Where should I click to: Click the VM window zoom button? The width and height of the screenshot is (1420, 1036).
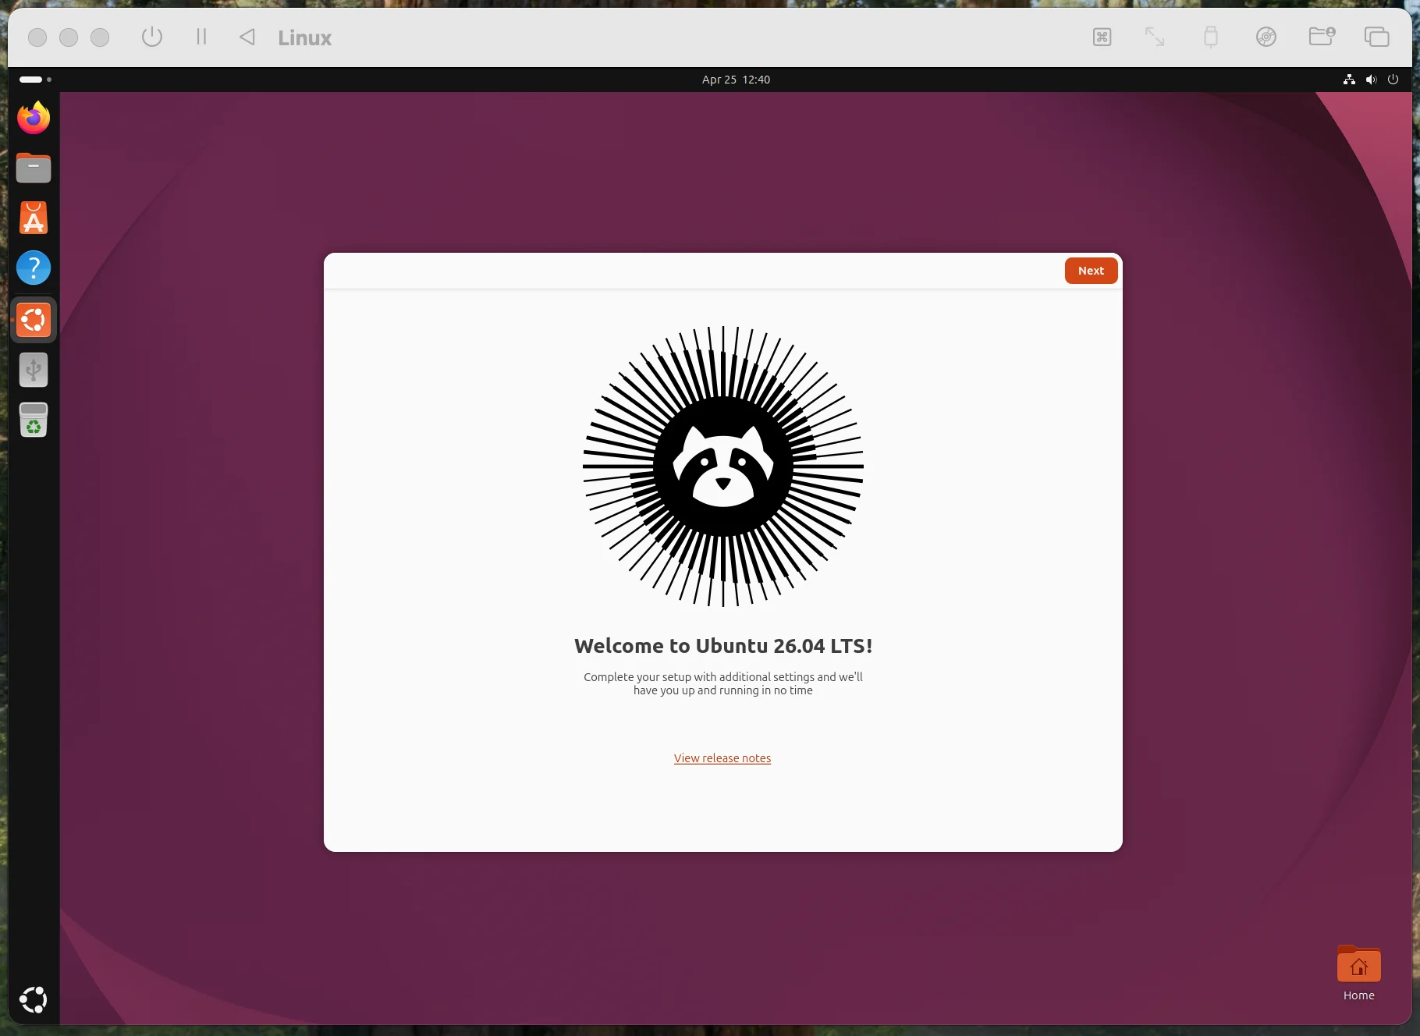[100, 37]
